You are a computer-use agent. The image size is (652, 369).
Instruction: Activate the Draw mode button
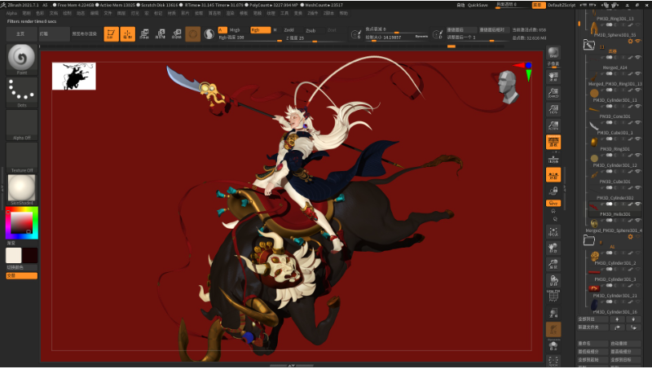pyautogui.click(x=127, y=33)
